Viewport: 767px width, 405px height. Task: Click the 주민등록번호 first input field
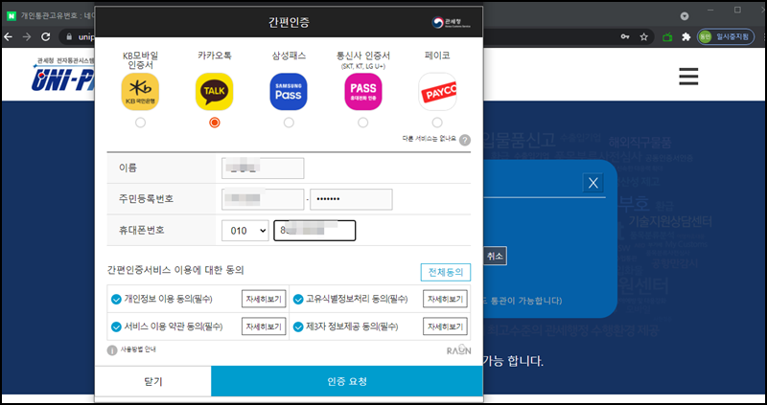click(263, 199)
